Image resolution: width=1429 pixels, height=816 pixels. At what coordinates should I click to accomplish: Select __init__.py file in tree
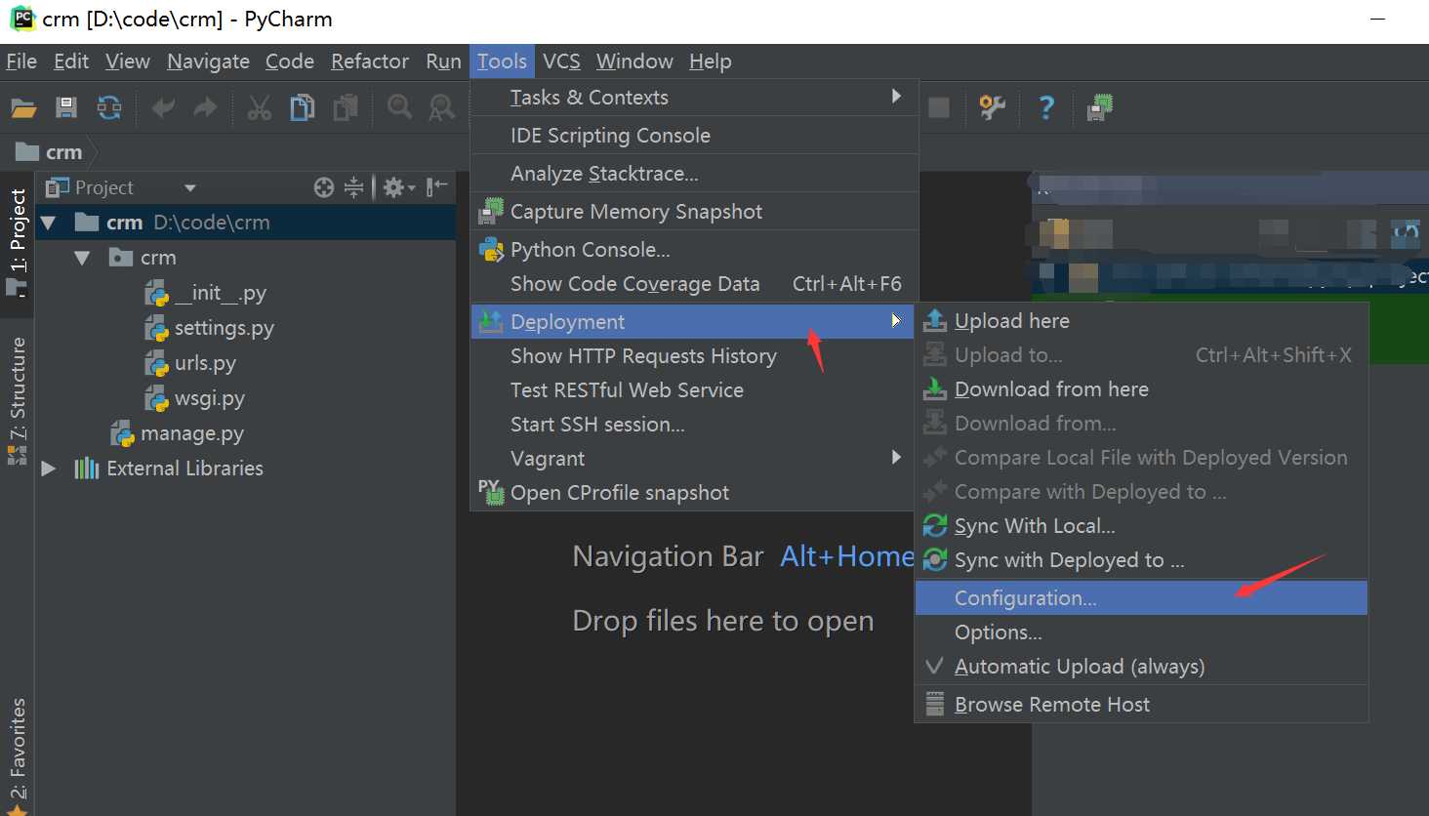click(x=206, y=293)
